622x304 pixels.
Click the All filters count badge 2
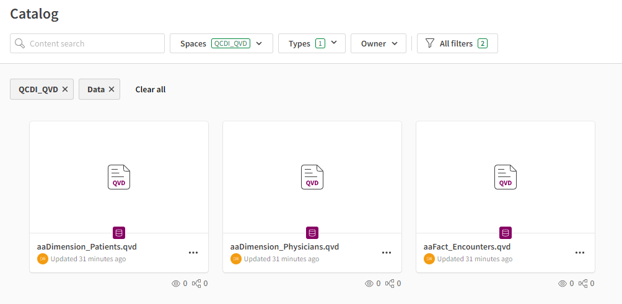pyautogui.click(x=483, y=43)
